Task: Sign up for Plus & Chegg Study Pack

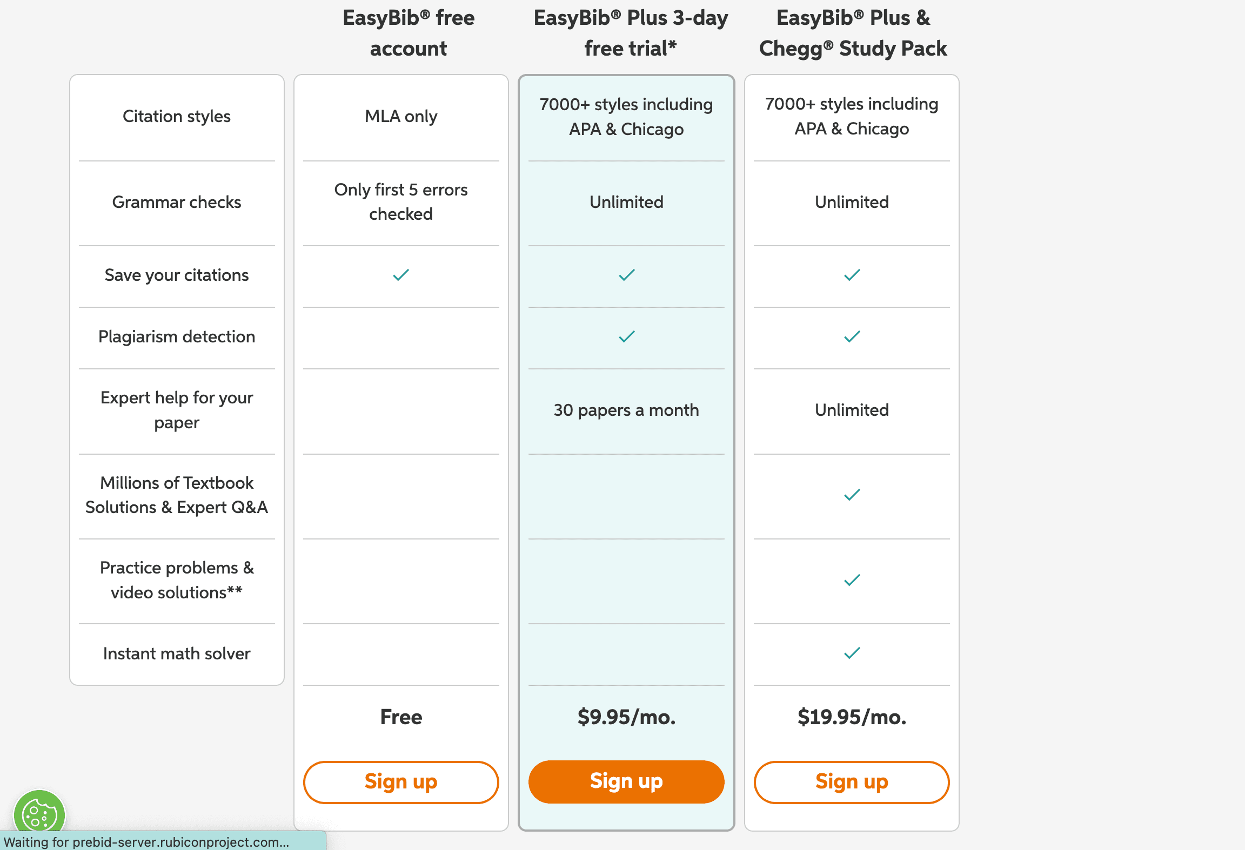Action: (x=852, y=782)
